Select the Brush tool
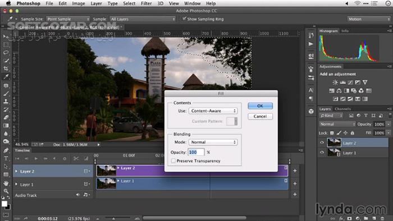Screen dimensions: 393x221 click(x=6, y=94)
